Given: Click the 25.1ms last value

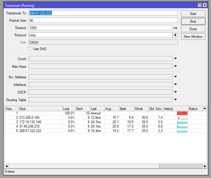Looking at the screenshot, I should 96,126.
